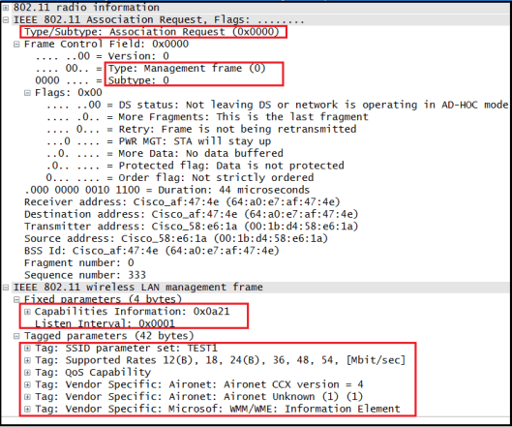Viewport: 512px width, 427px height.
Task: Expand Capabilities Information 0x0a21
Action: pos(27,312)
